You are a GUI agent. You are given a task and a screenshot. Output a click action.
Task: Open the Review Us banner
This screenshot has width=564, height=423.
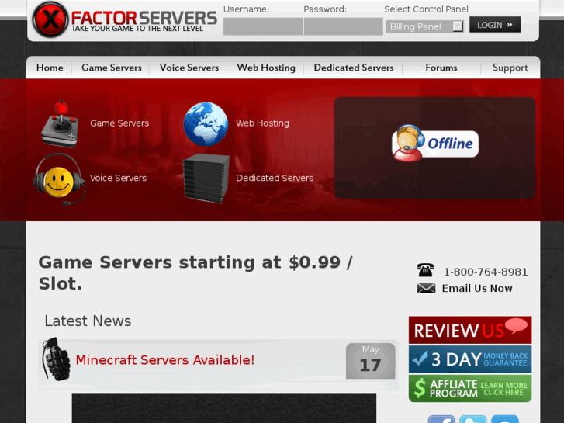[x=470, y=330]
